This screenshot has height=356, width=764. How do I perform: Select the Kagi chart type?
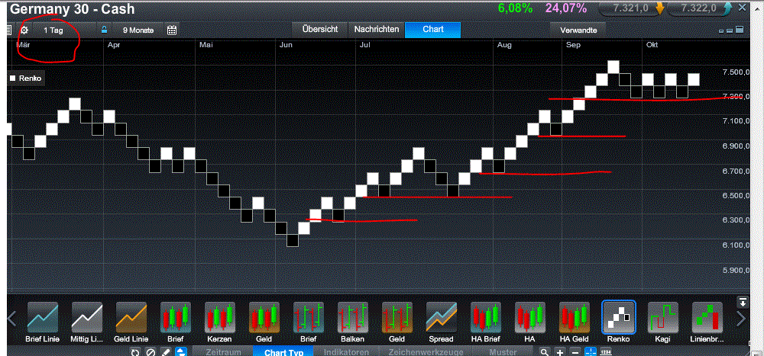(662, 316)
